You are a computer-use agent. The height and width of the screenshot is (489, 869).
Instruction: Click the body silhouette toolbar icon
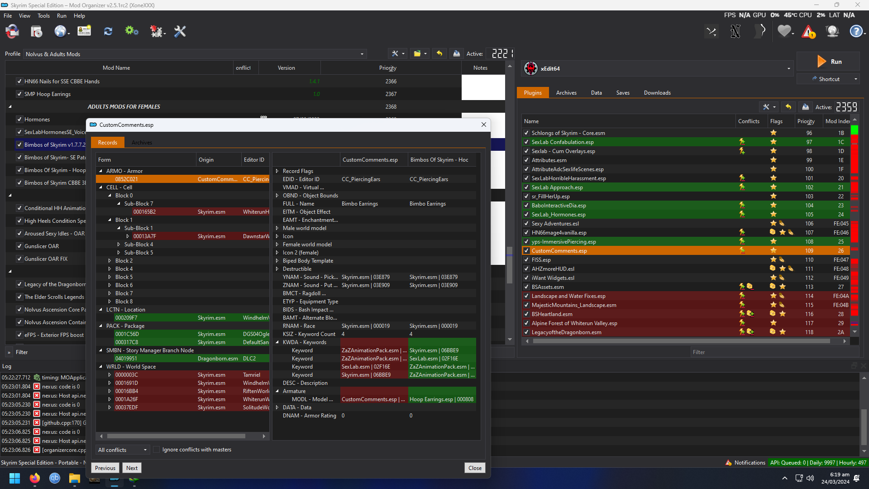coord(760,31)
